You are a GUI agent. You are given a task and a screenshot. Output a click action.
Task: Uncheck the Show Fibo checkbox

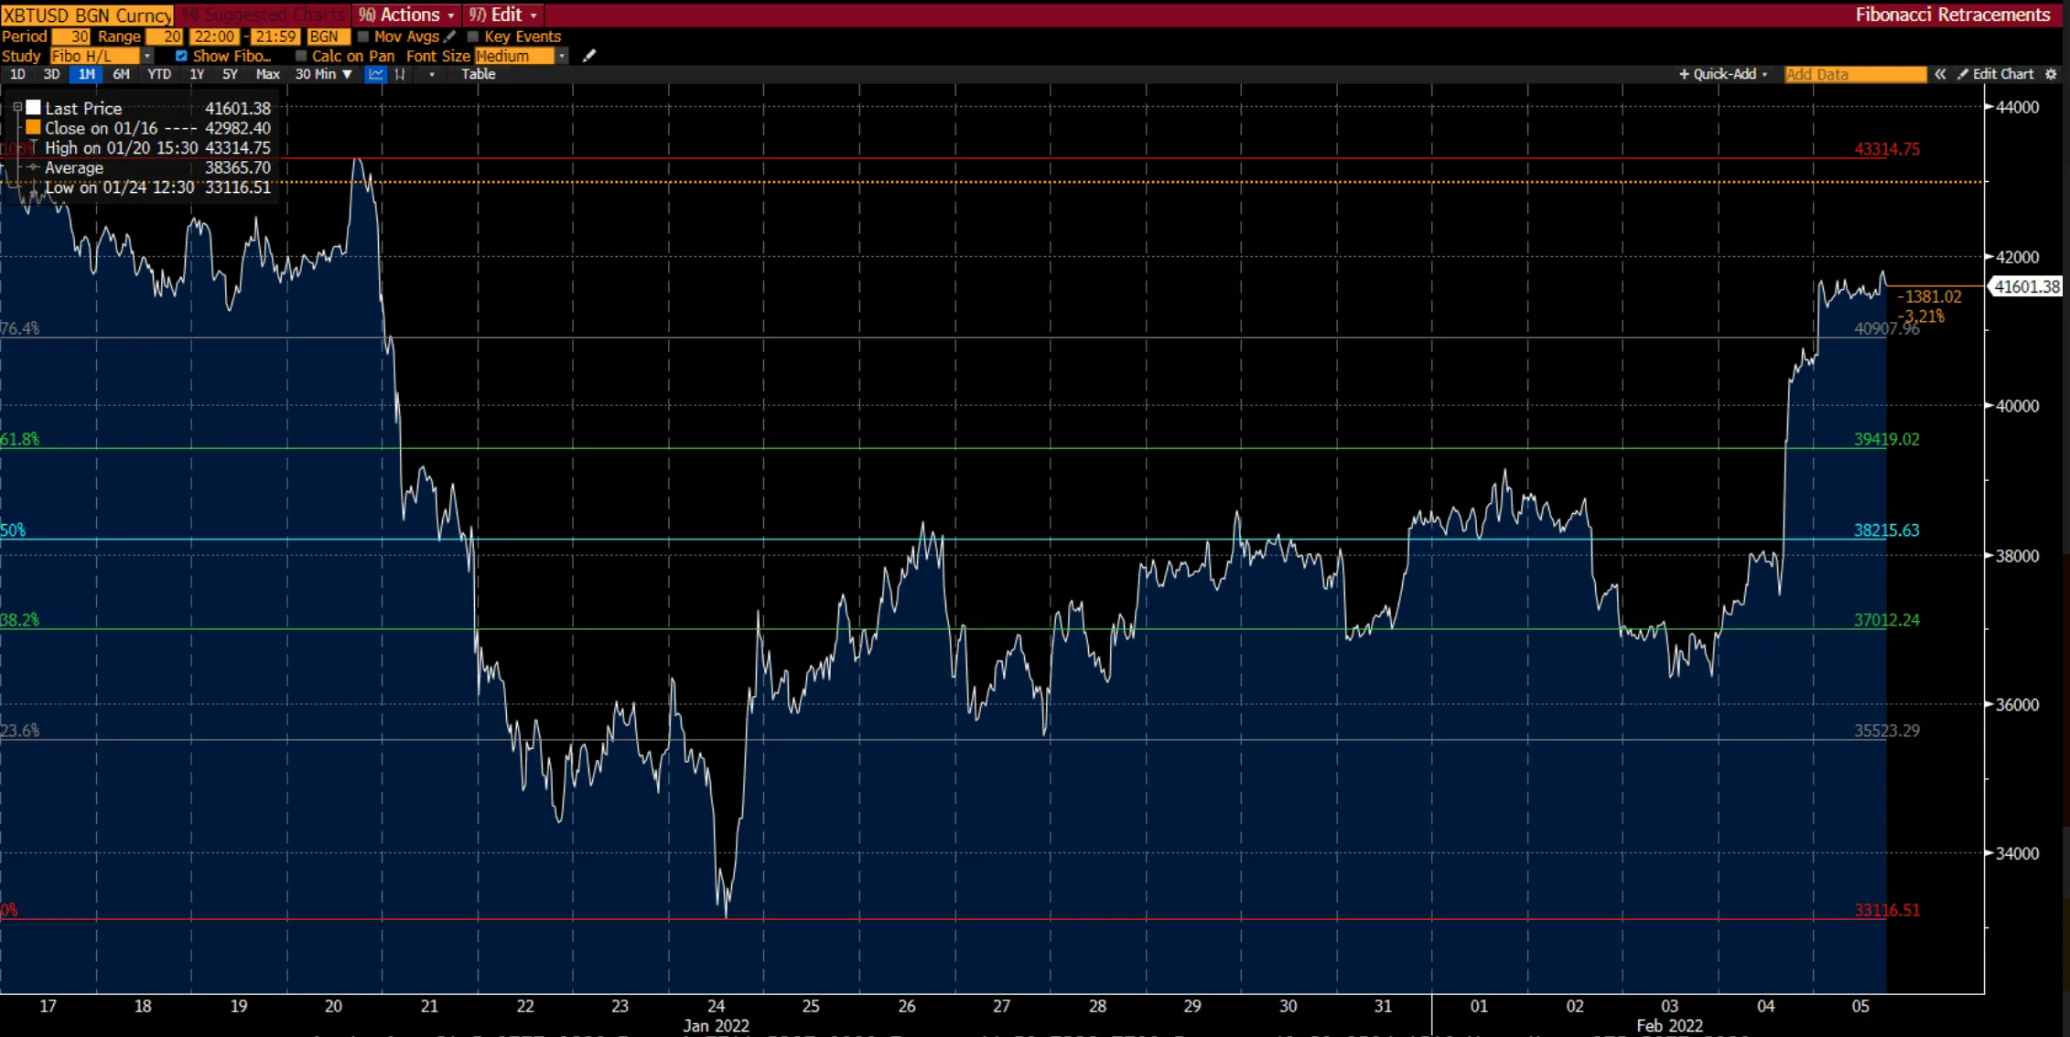[181, 56]
